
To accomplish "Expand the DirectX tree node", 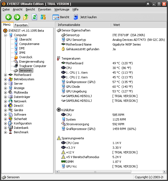I will click(5, 106).
